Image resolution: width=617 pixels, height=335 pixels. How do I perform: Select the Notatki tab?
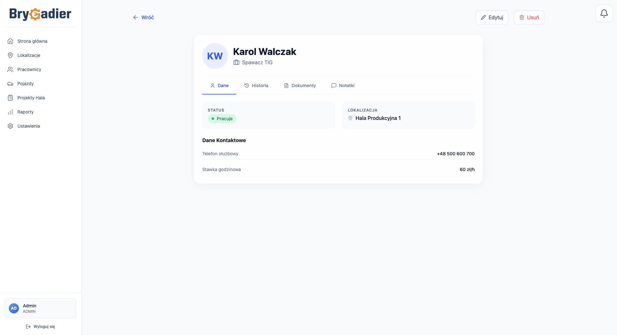coord(343,86)
